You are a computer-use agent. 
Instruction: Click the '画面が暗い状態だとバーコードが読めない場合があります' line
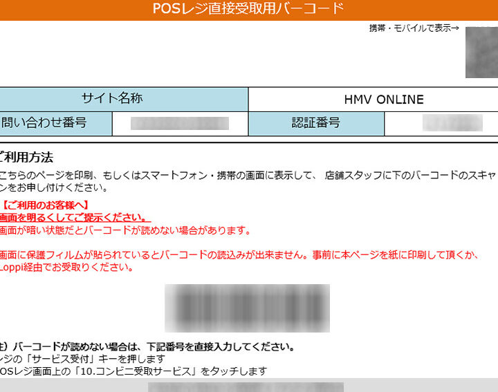(x=124, y=230)
